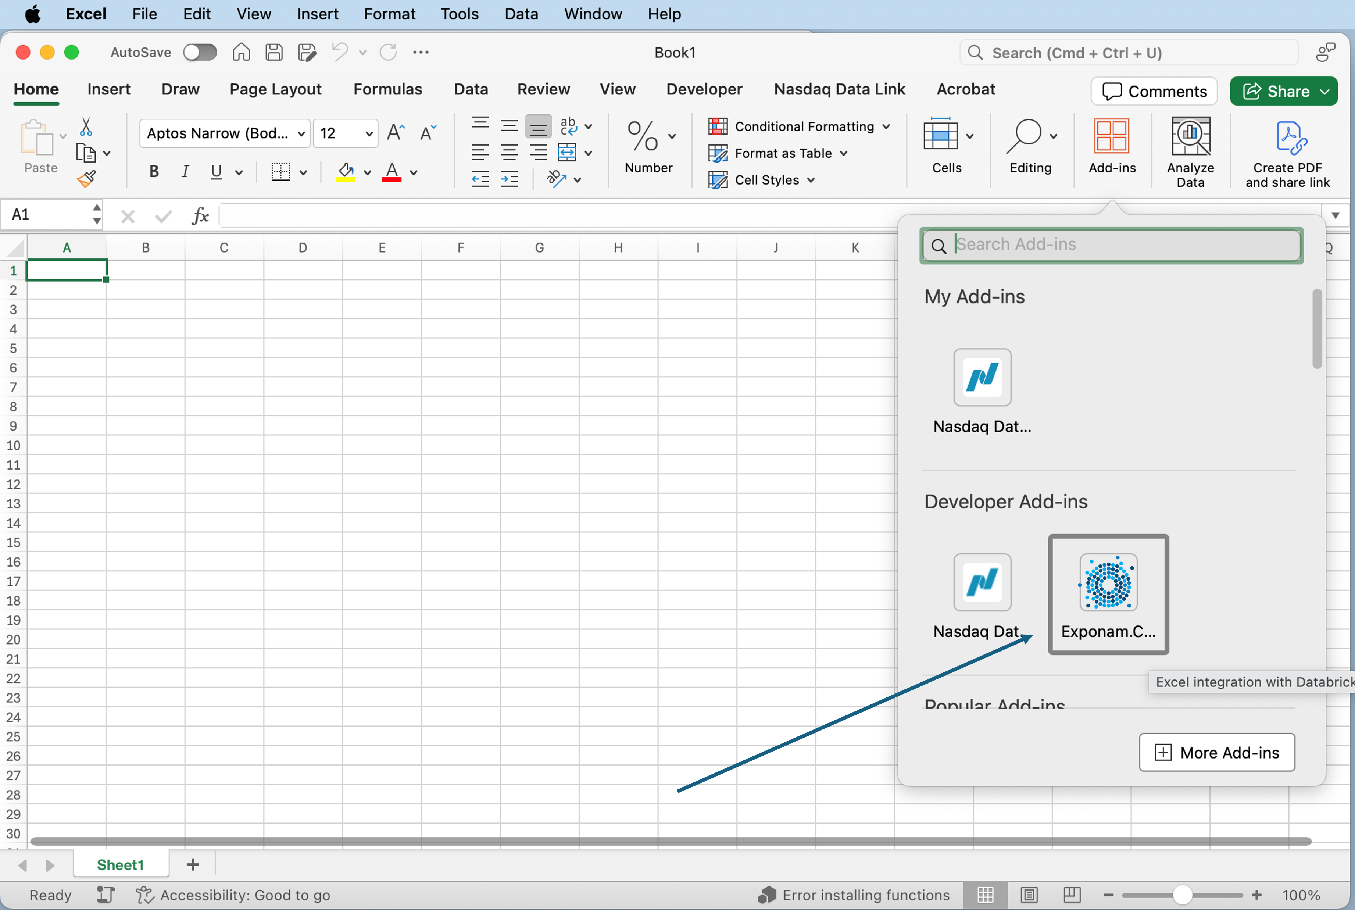Screen dimensions: 1355x910
Task: Click the Home icon in the title bar
Action: [241, 52]
